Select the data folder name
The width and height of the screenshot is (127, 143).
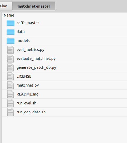[x=21, y=32]
